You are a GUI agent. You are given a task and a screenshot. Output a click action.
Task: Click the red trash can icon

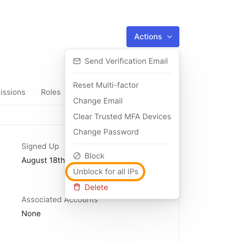coord(77,187)
